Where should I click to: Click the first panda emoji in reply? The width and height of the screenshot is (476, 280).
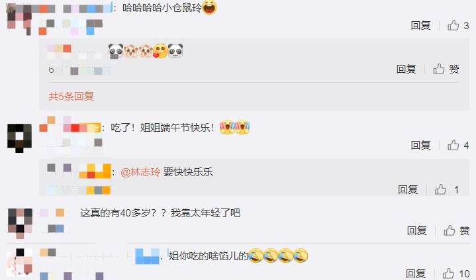point(116,51)
